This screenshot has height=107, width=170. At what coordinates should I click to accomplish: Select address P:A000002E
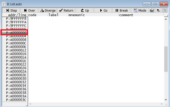[16, 75]
